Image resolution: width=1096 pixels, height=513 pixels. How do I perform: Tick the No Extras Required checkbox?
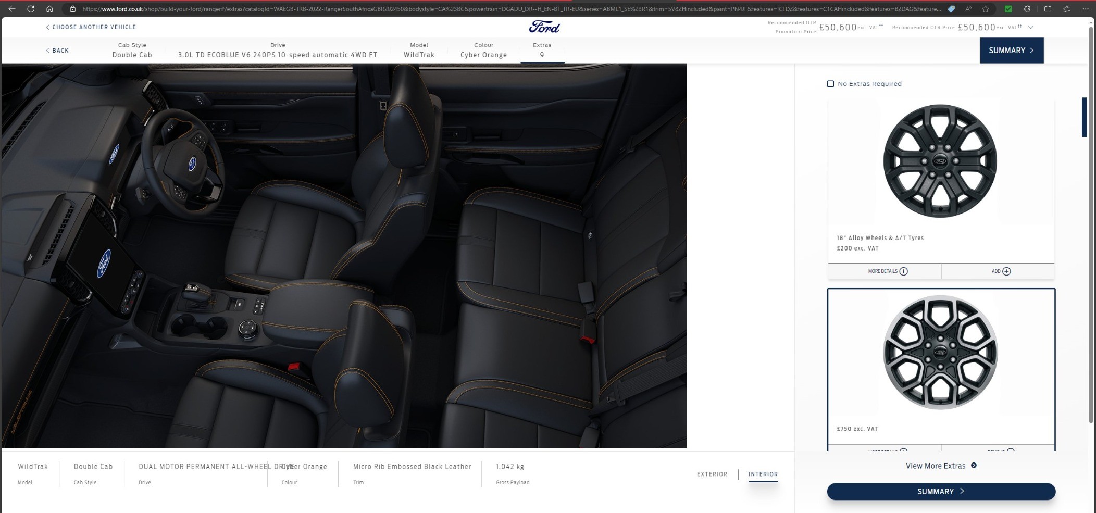830,84
